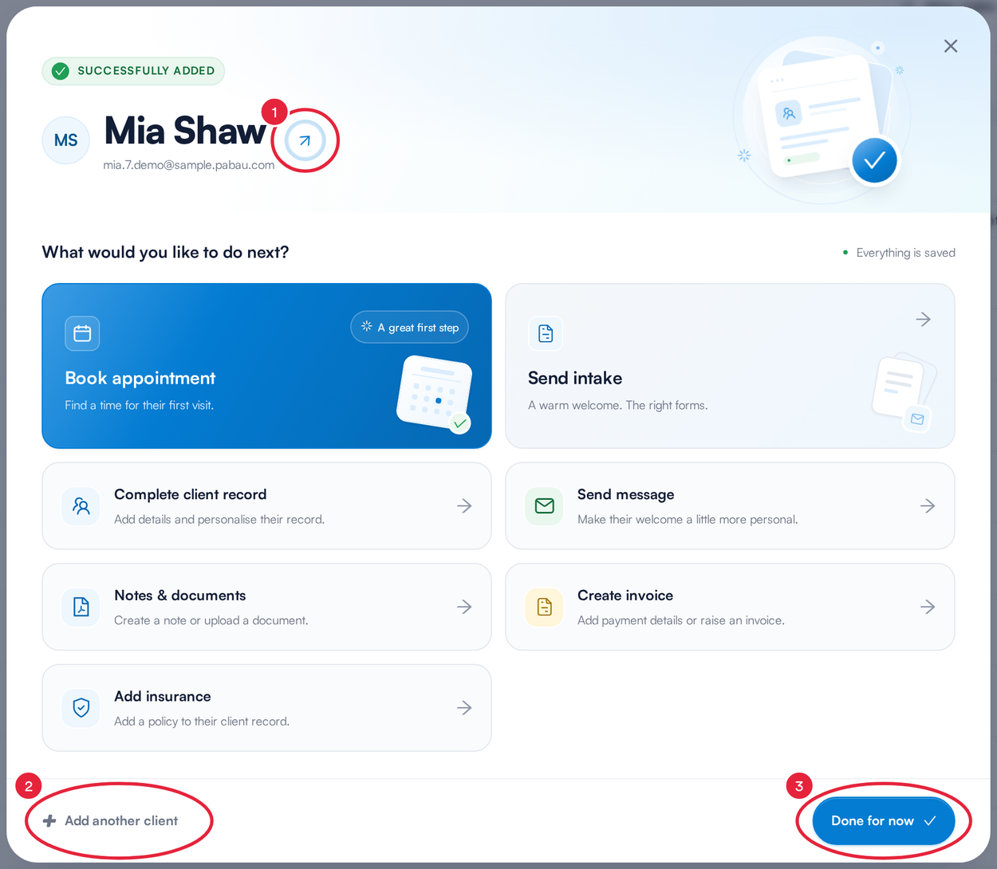This screenshot has height=869, width=997.
Task: Click the envelope icon for Send message
Action: (545, 506)
